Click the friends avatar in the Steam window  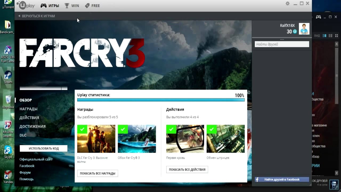(334, 184)
